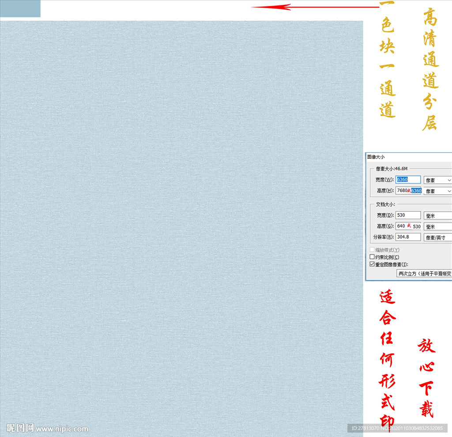Screen dimensions: 452x437
Task: Click the 像素大小:46.6M label
Action: [x=392, y=168]
